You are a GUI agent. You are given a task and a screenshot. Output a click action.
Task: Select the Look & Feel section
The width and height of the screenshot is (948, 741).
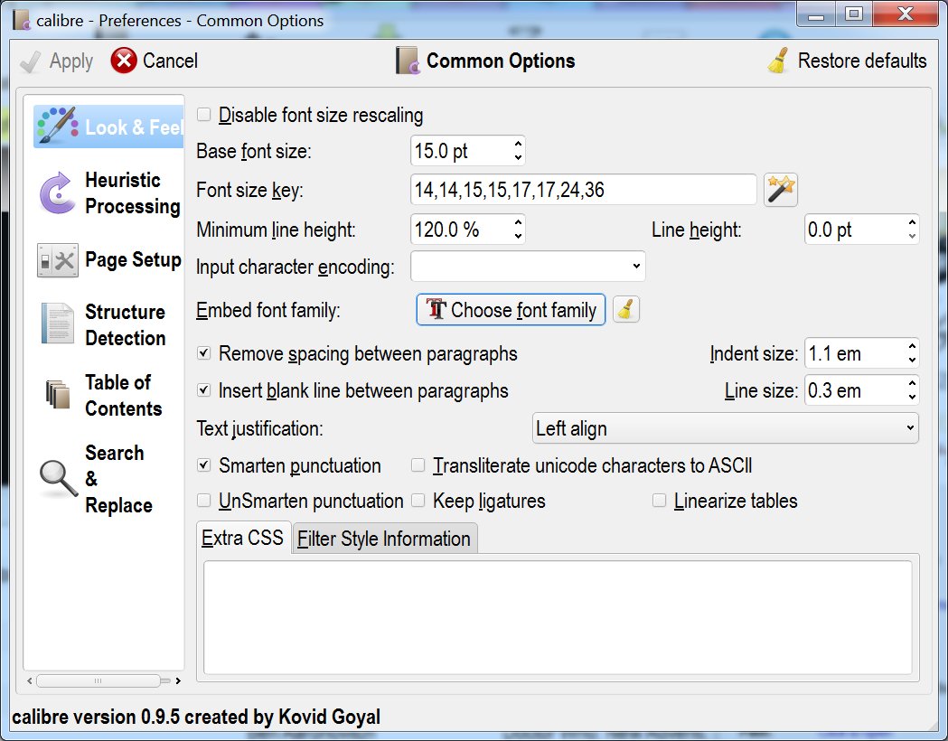click(x=108, y=127)
